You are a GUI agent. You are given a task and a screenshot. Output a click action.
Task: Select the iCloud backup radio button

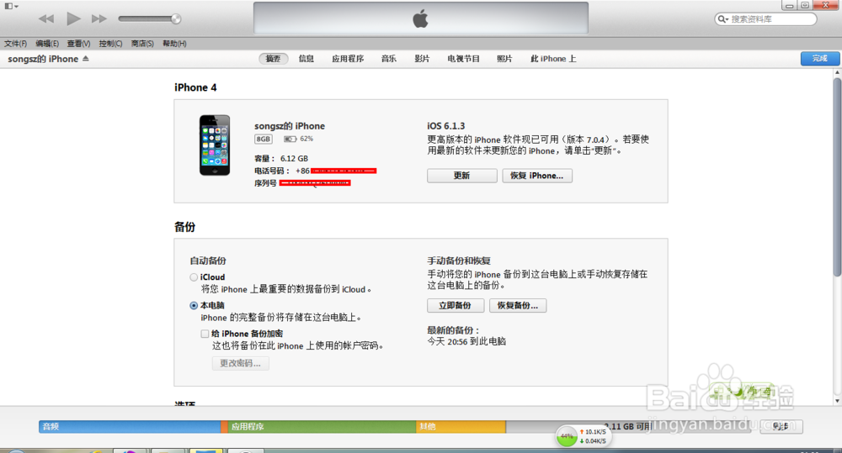click(194, 277)
